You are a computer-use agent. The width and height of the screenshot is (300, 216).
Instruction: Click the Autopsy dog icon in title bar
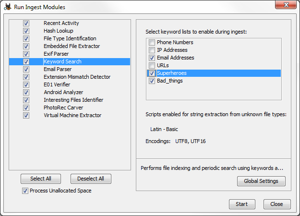tap(8, 7)
